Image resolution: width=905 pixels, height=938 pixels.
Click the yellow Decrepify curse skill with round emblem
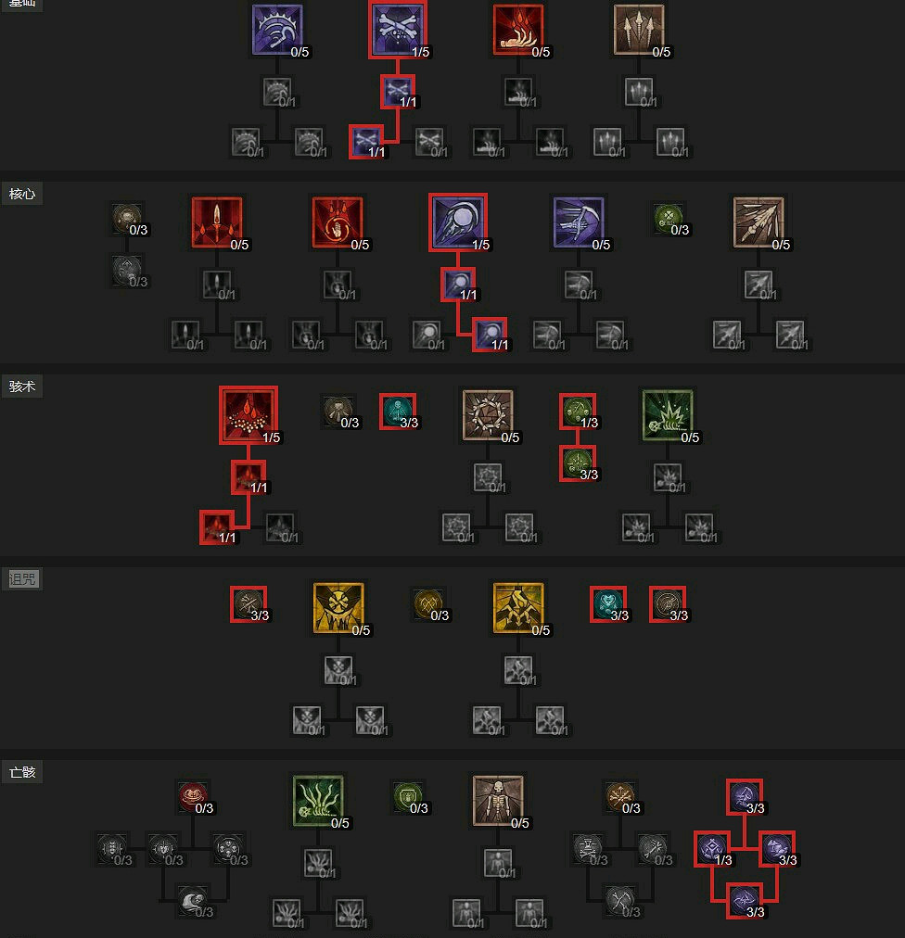pos(338,607)
